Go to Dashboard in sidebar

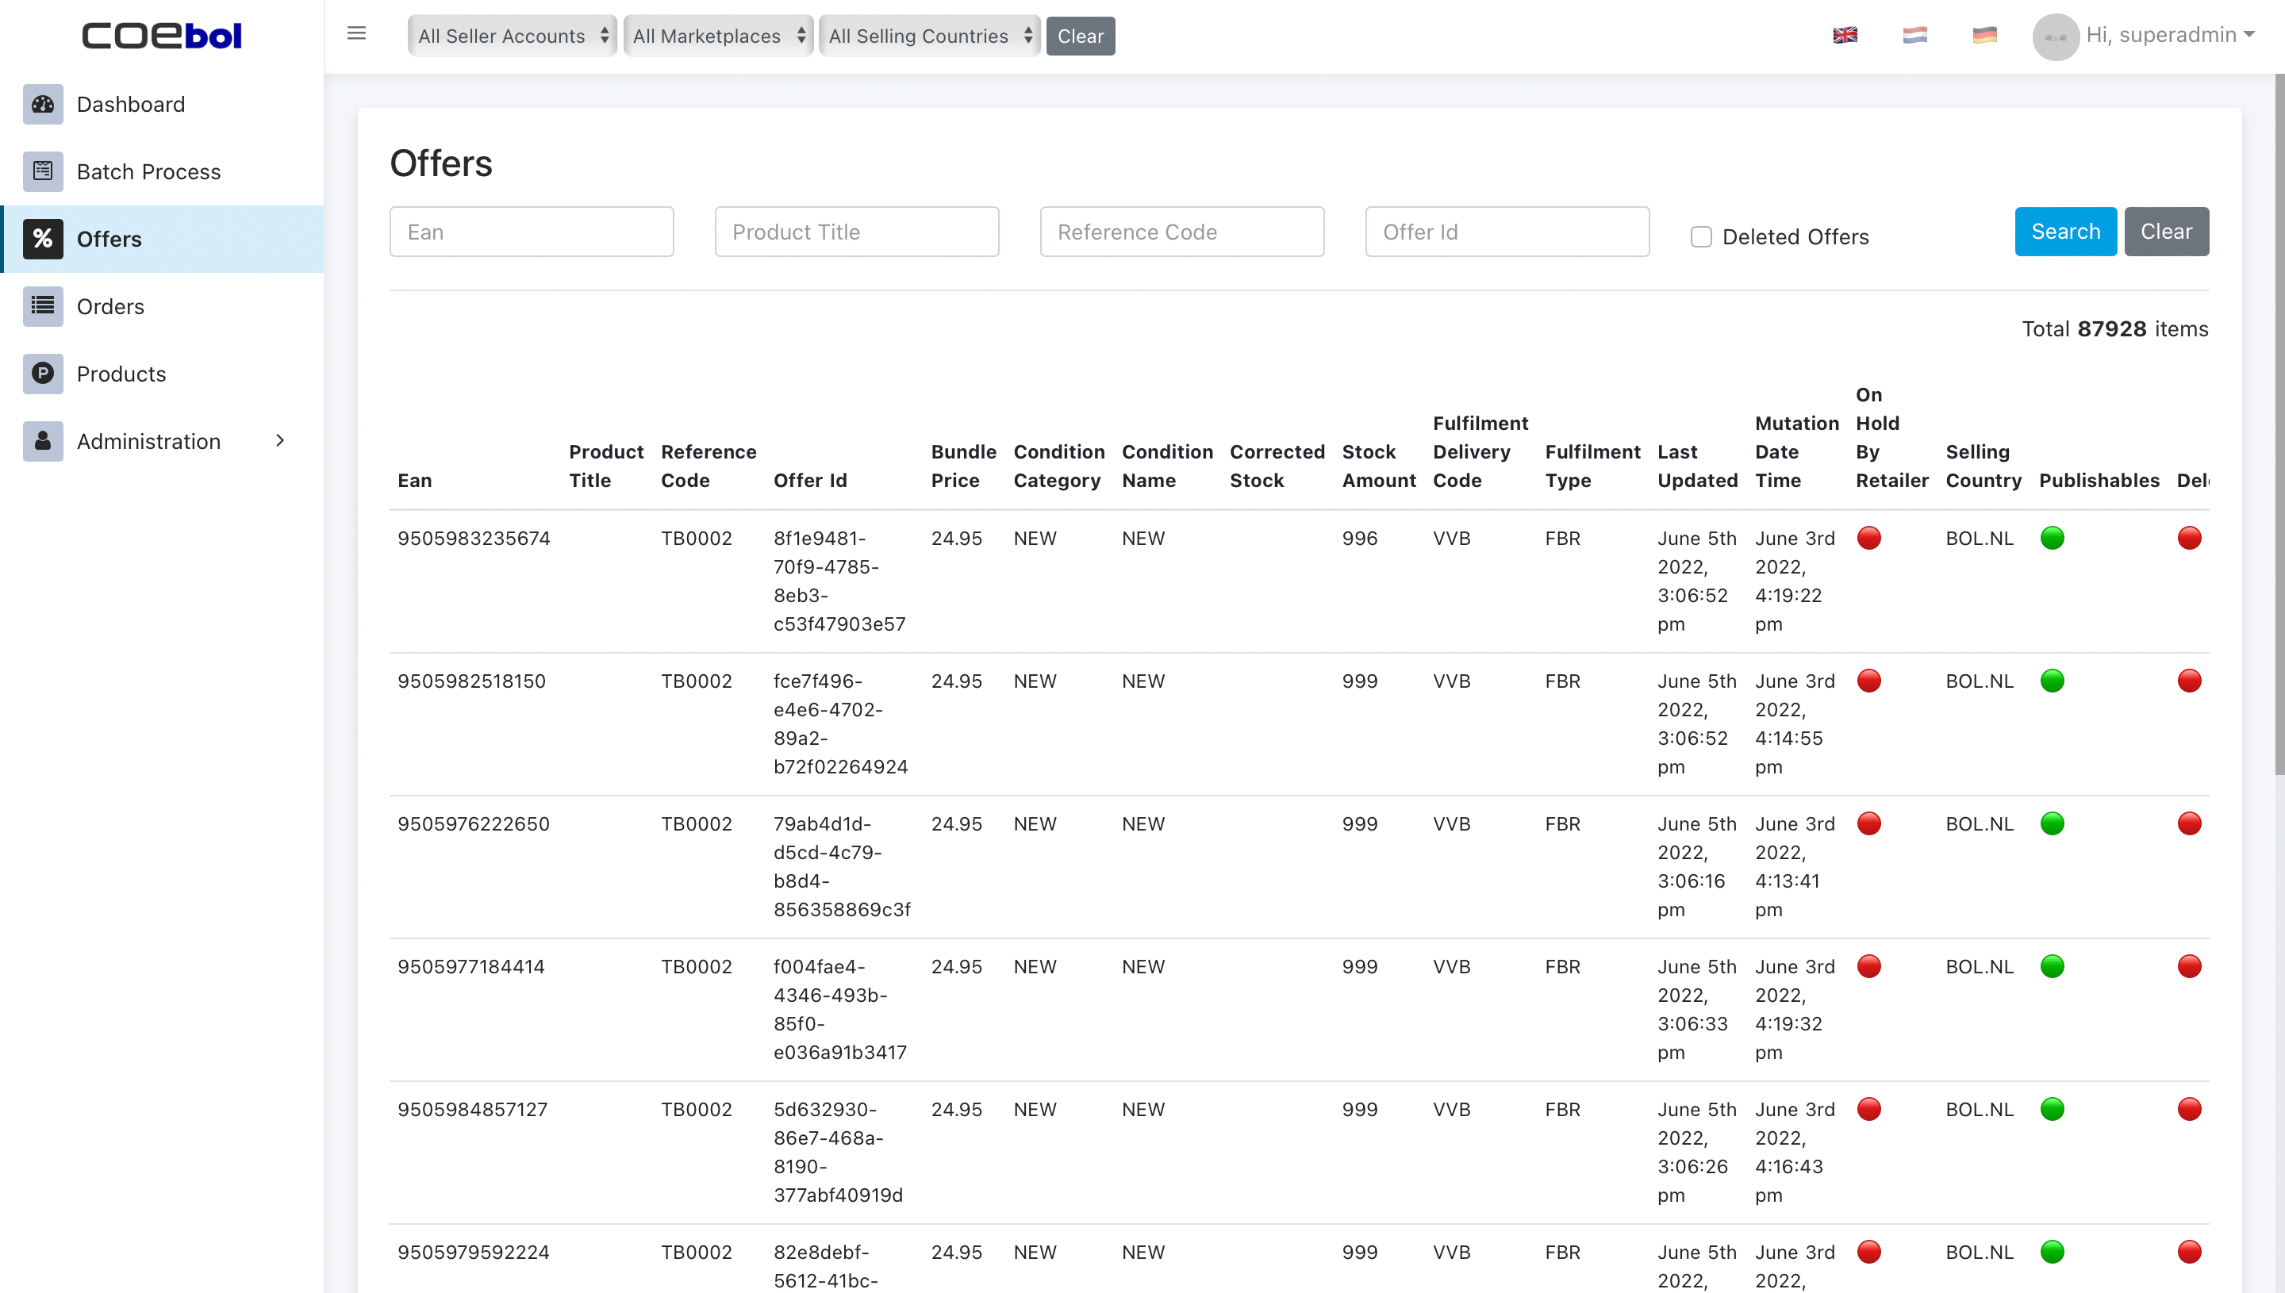point(162,104)
